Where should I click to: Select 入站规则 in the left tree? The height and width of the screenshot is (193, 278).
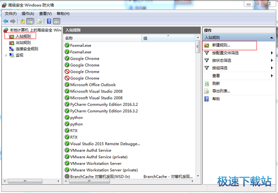coord(23,36)
